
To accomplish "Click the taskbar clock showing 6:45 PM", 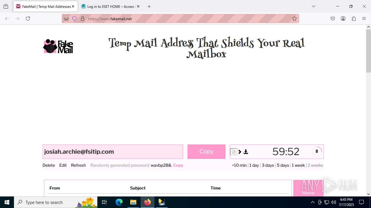I will tap(346, 202).
